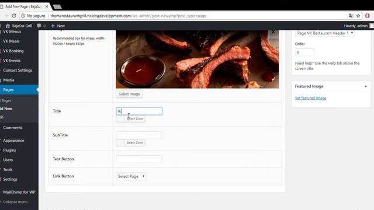374x210 pixels.
Task: Reload the page with the refresh icon
Action: [x=14, y=16]
